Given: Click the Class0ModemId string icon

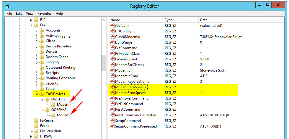Looking at the screenshot, I should (x=112, y=37).
